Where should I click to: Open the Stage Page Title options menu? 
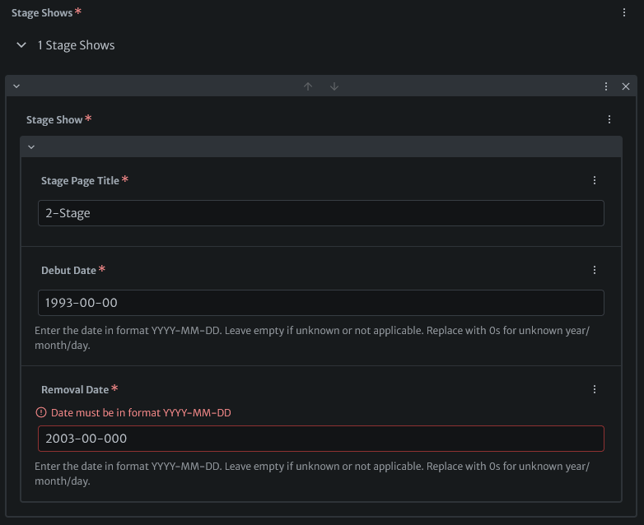[x=595, y=180]
